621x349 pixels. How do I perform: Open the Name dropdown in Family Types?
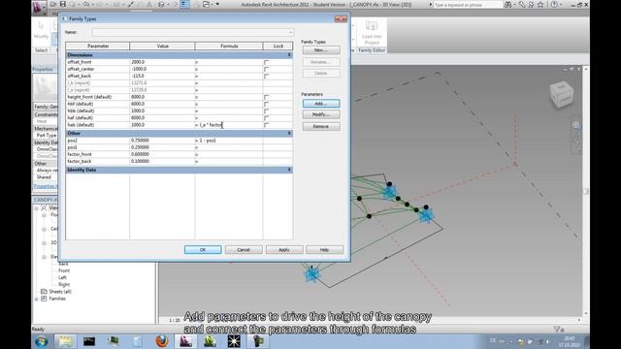tap(291, 32)
